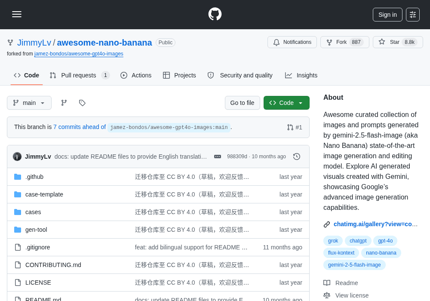Click the Notifications bell button
Image resolution: width=430 pixels, height=301 pixels.
[292, 42]
